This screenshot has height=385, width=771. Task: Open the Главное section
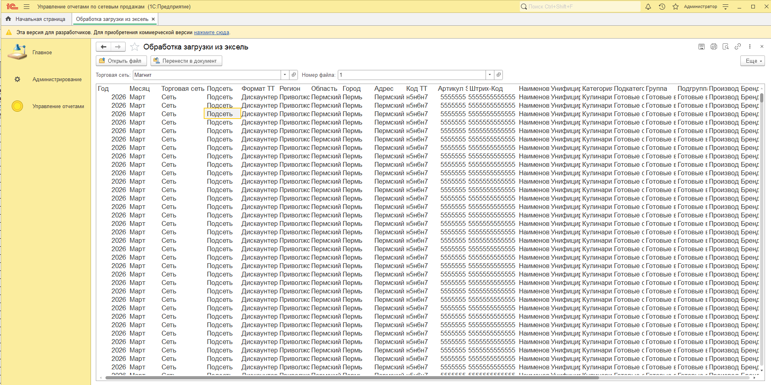42,52
